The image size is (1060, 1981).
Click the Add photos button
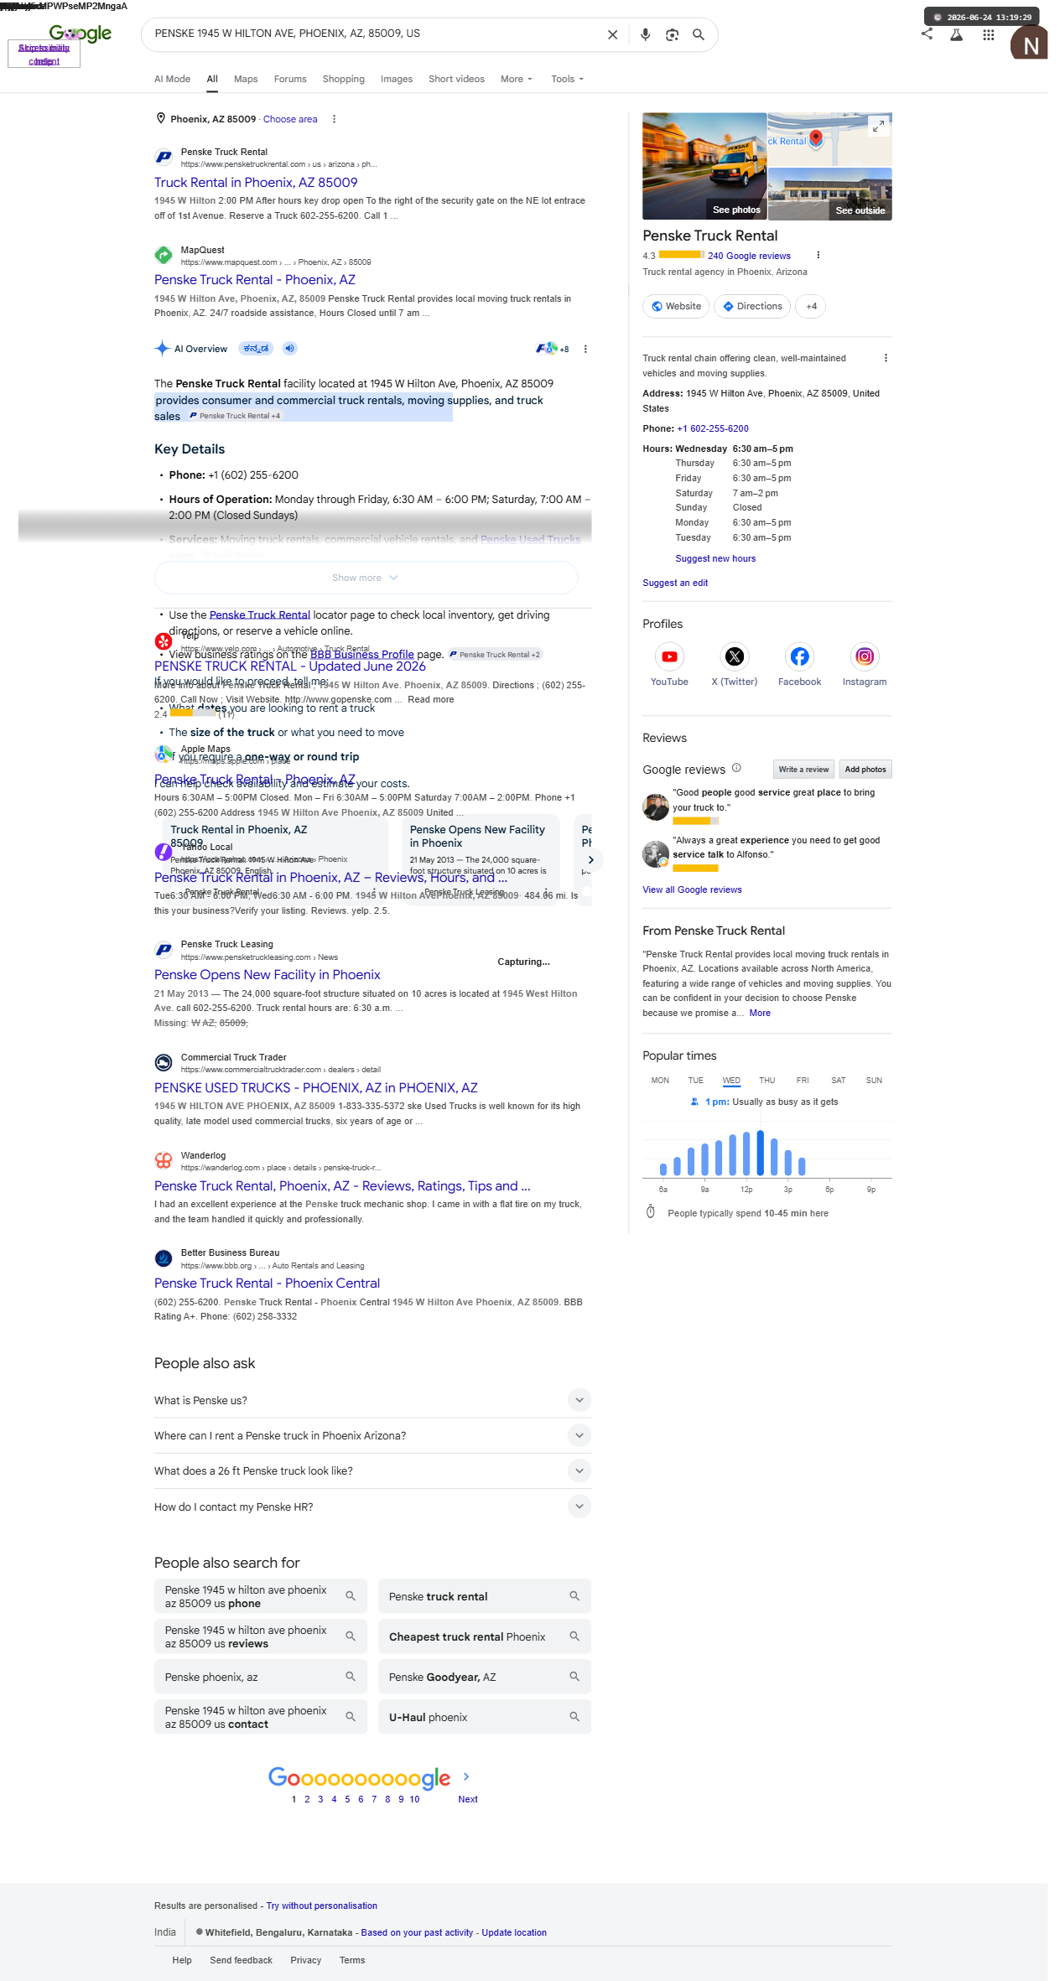click(865, 769)
